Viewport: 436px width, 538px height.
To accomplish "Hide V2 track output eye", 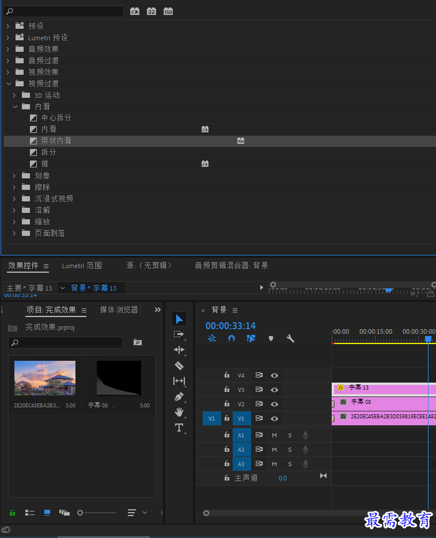I will tap(274, 404).
